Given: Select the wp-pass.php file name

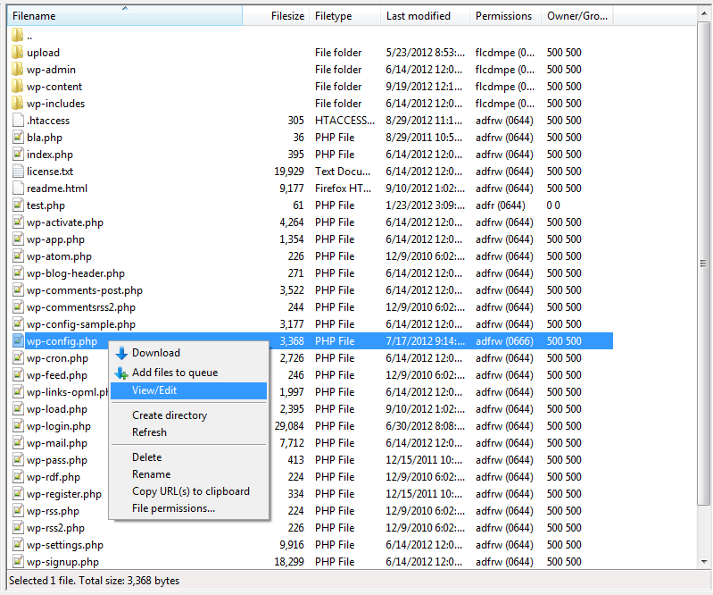Looking at the screenshot, I should (x=57, y=460).
